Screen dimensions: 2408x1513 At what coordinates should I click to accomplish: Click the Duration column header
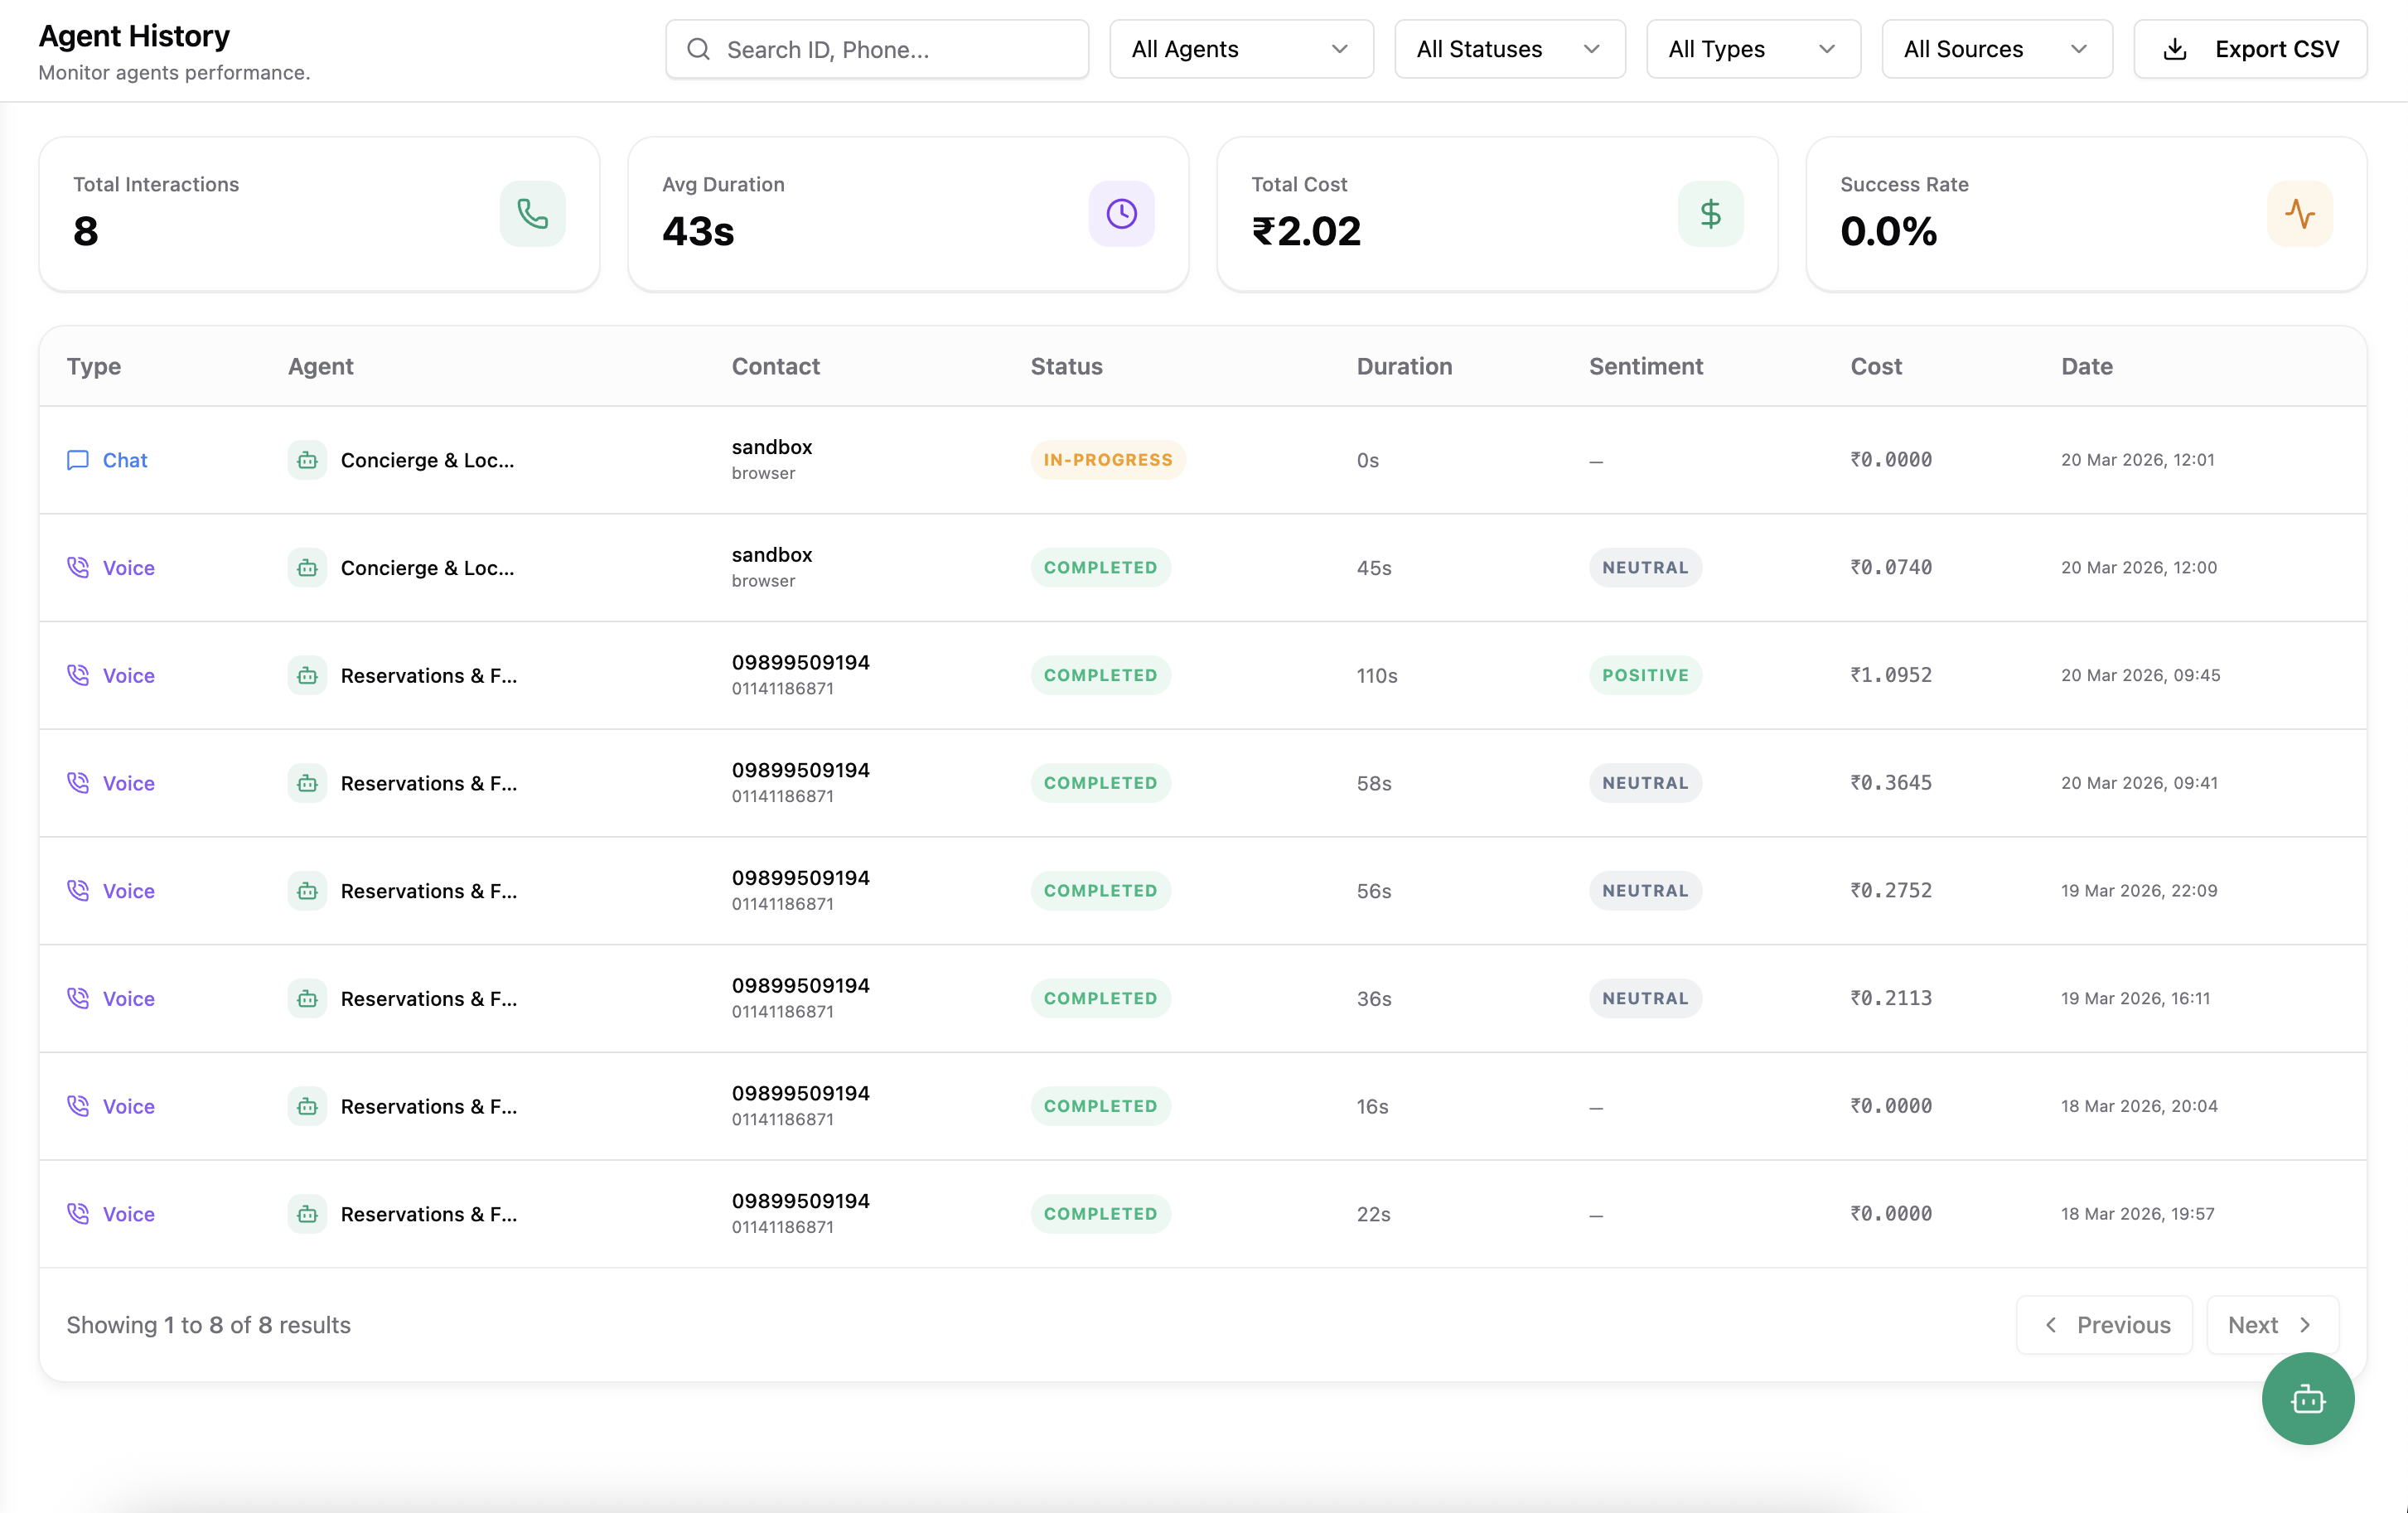(1404, 366)
